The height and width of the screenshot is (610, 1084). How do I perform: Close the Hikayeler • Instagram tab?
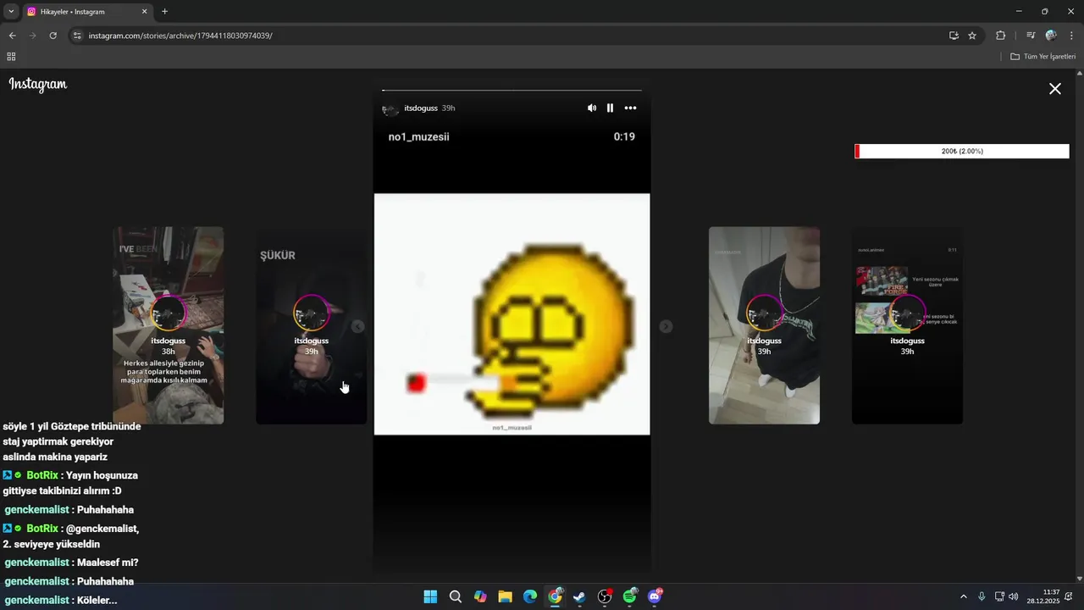click(x=144, y=12)
